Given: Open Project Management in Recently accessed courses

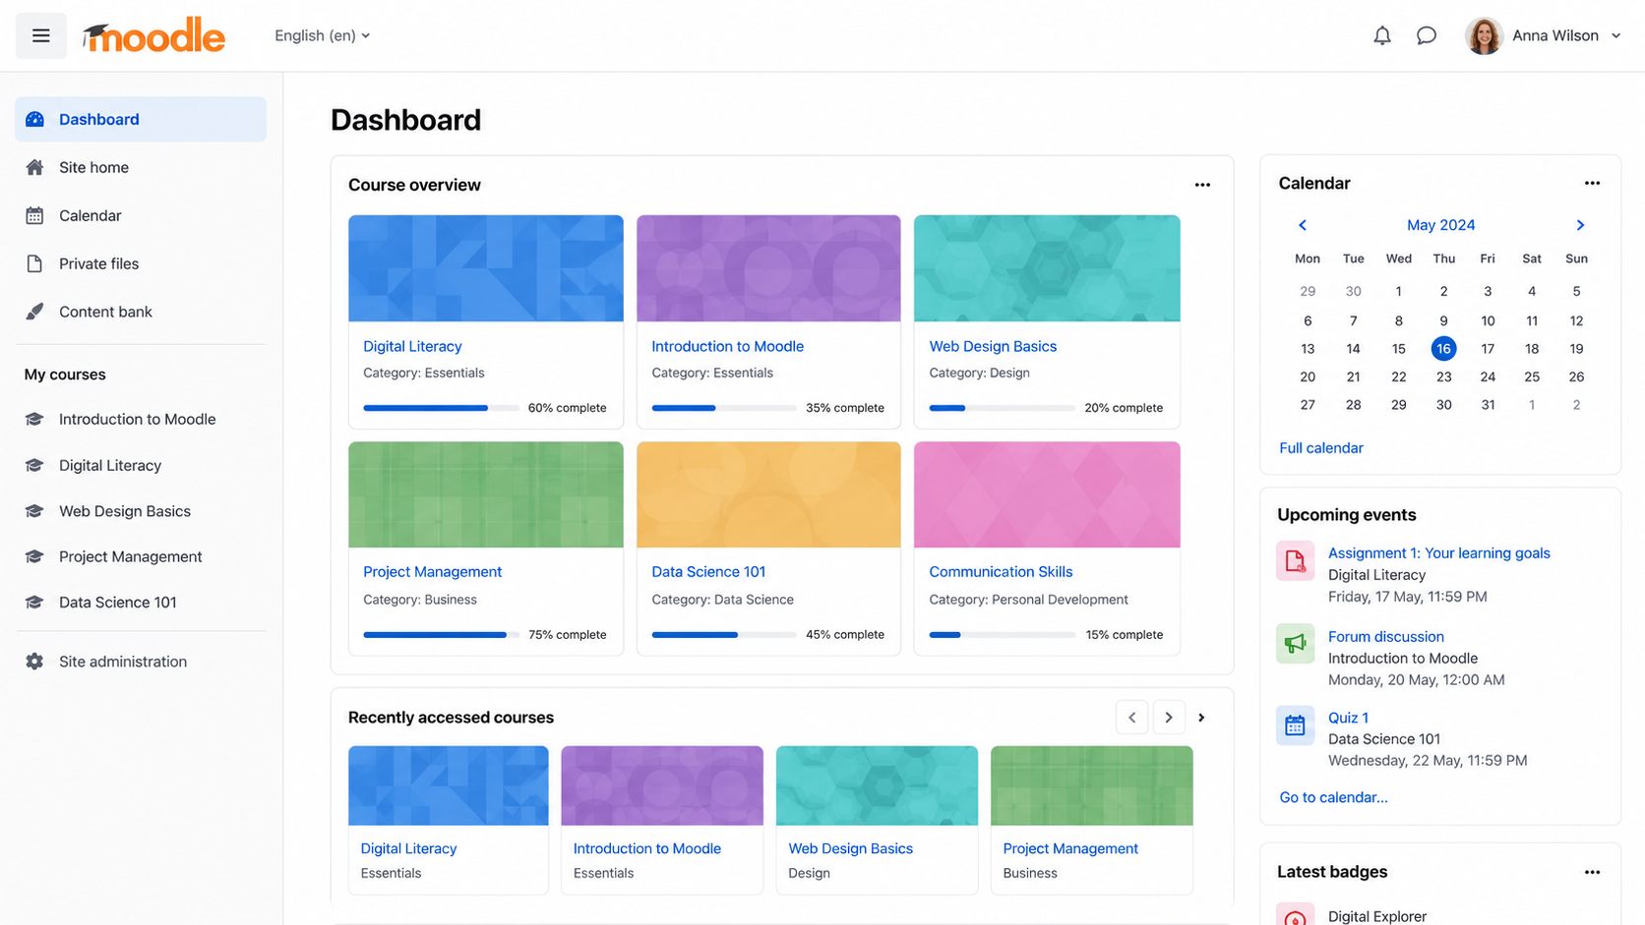Looking at the screenshot, I should 1070,848.
